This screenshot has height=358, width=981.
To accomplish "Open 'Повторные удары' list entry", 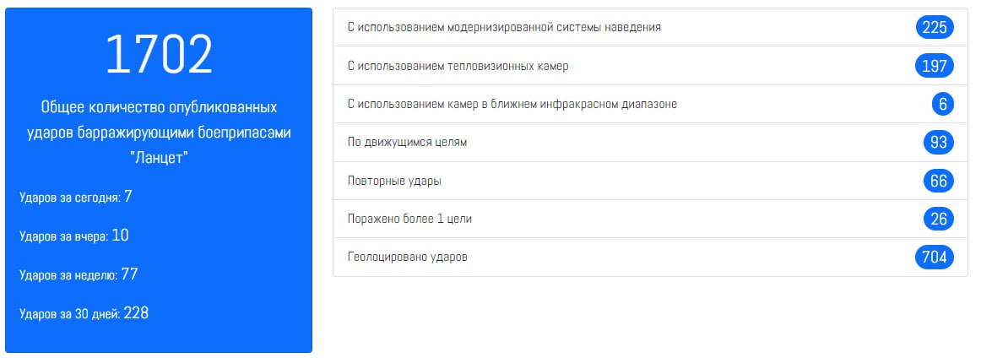I will [x=394, y=181].
